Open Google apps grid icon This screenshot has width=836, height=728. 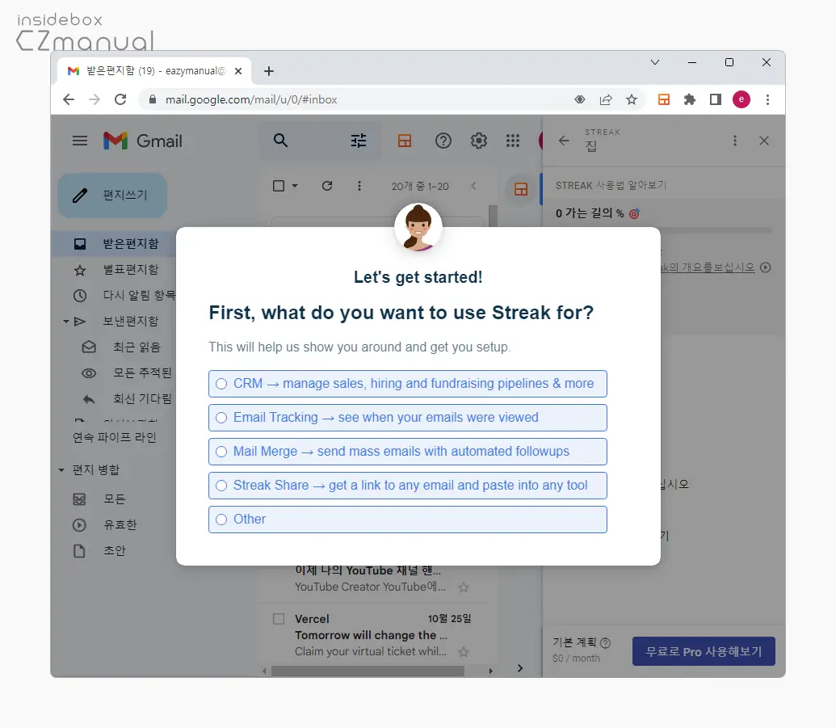[513, 141]
